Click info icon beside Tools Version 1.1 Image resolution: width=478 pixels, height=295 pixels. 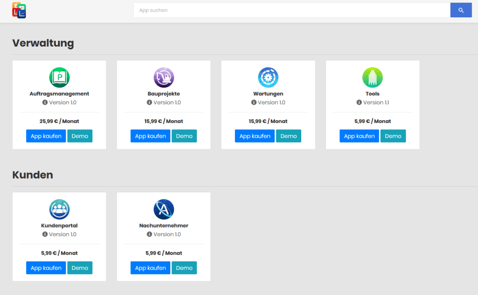359,103
